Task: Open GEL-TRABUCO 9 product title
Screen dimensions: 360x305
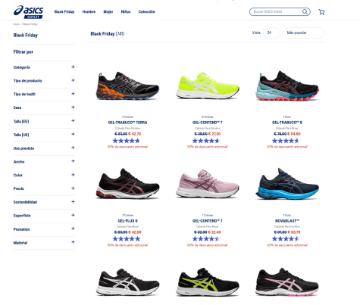Action: pos(287,123)
